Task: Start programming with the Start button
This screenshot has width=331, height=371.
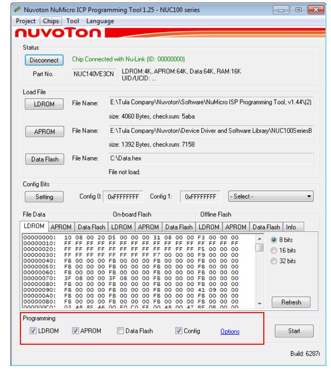Action: coord(294,331)
